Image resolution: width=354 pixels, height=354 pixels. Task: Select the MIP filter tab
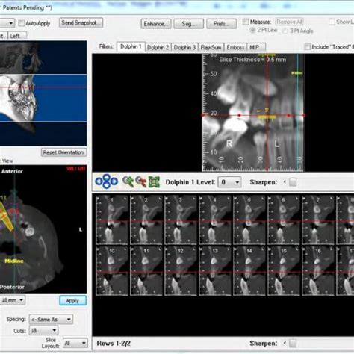tap(256, 47)
